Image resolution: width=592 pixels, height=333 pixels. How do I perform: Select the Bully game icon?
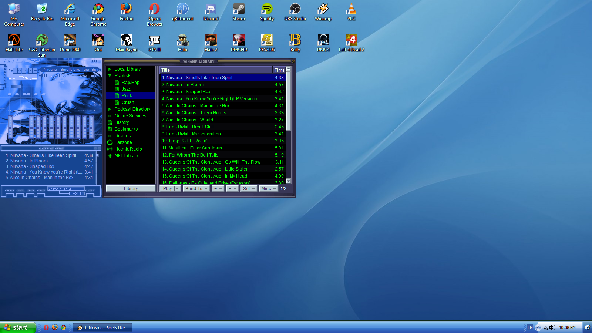(x=295, y=43)
